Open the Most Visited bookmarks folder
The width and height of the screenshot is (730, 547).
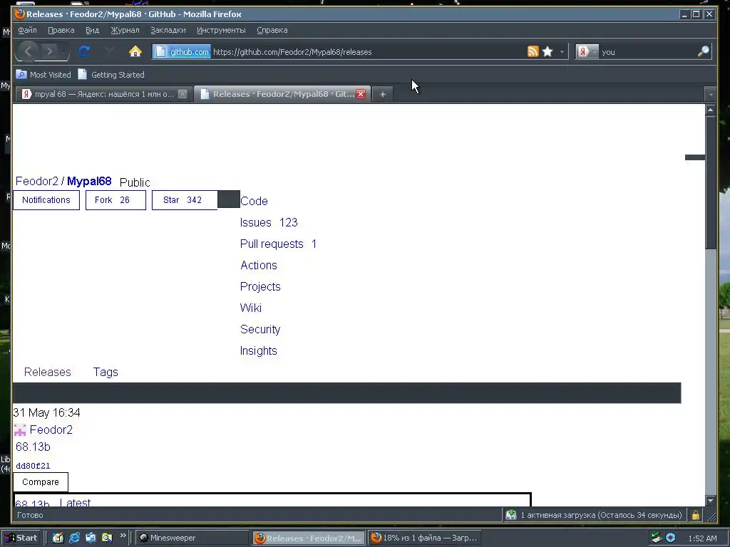[43, 74]
